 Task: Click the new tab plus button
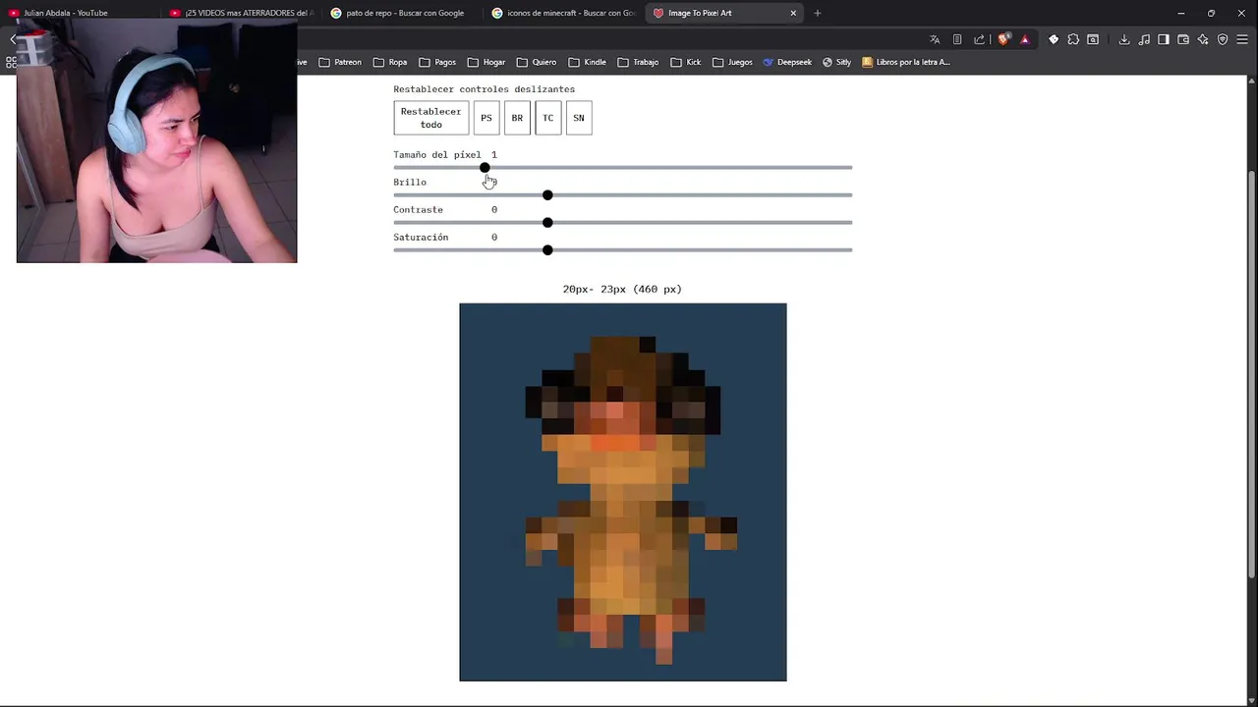(817, 13)
